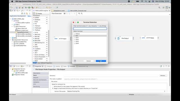Viewport: 180px width, 101px height.
Task: Select the Out terminal radio
Action: coord(75,36)
